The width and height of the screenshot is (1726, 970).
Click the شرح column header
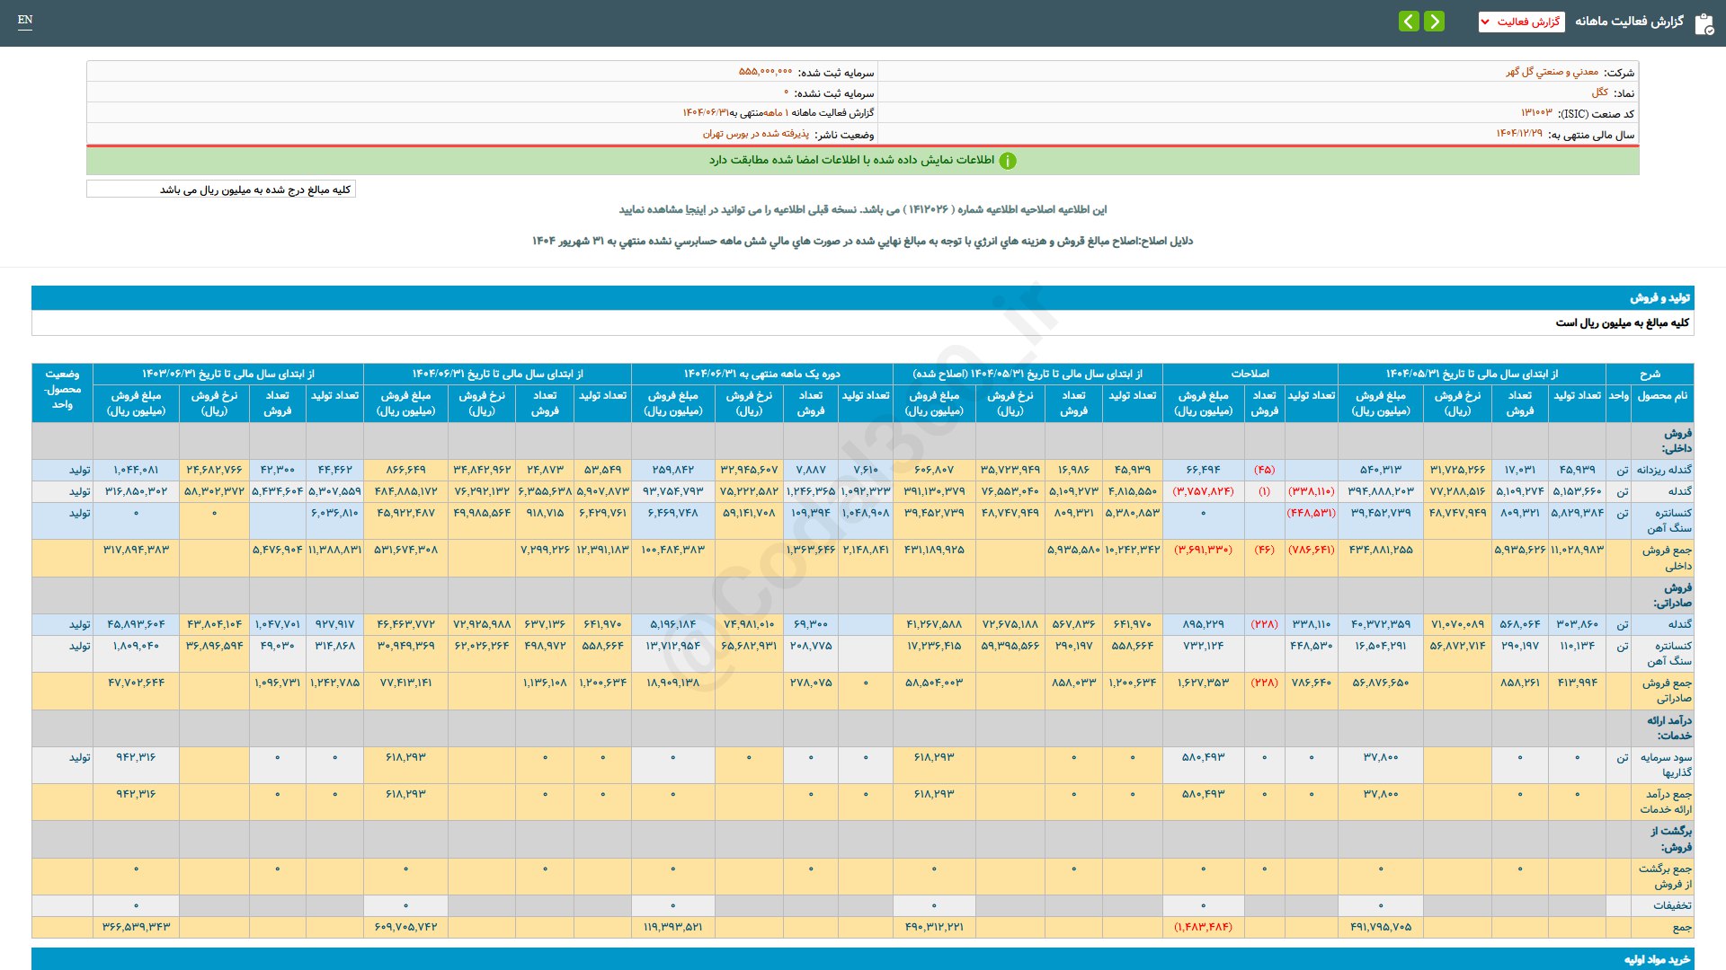coord(1650,374)
